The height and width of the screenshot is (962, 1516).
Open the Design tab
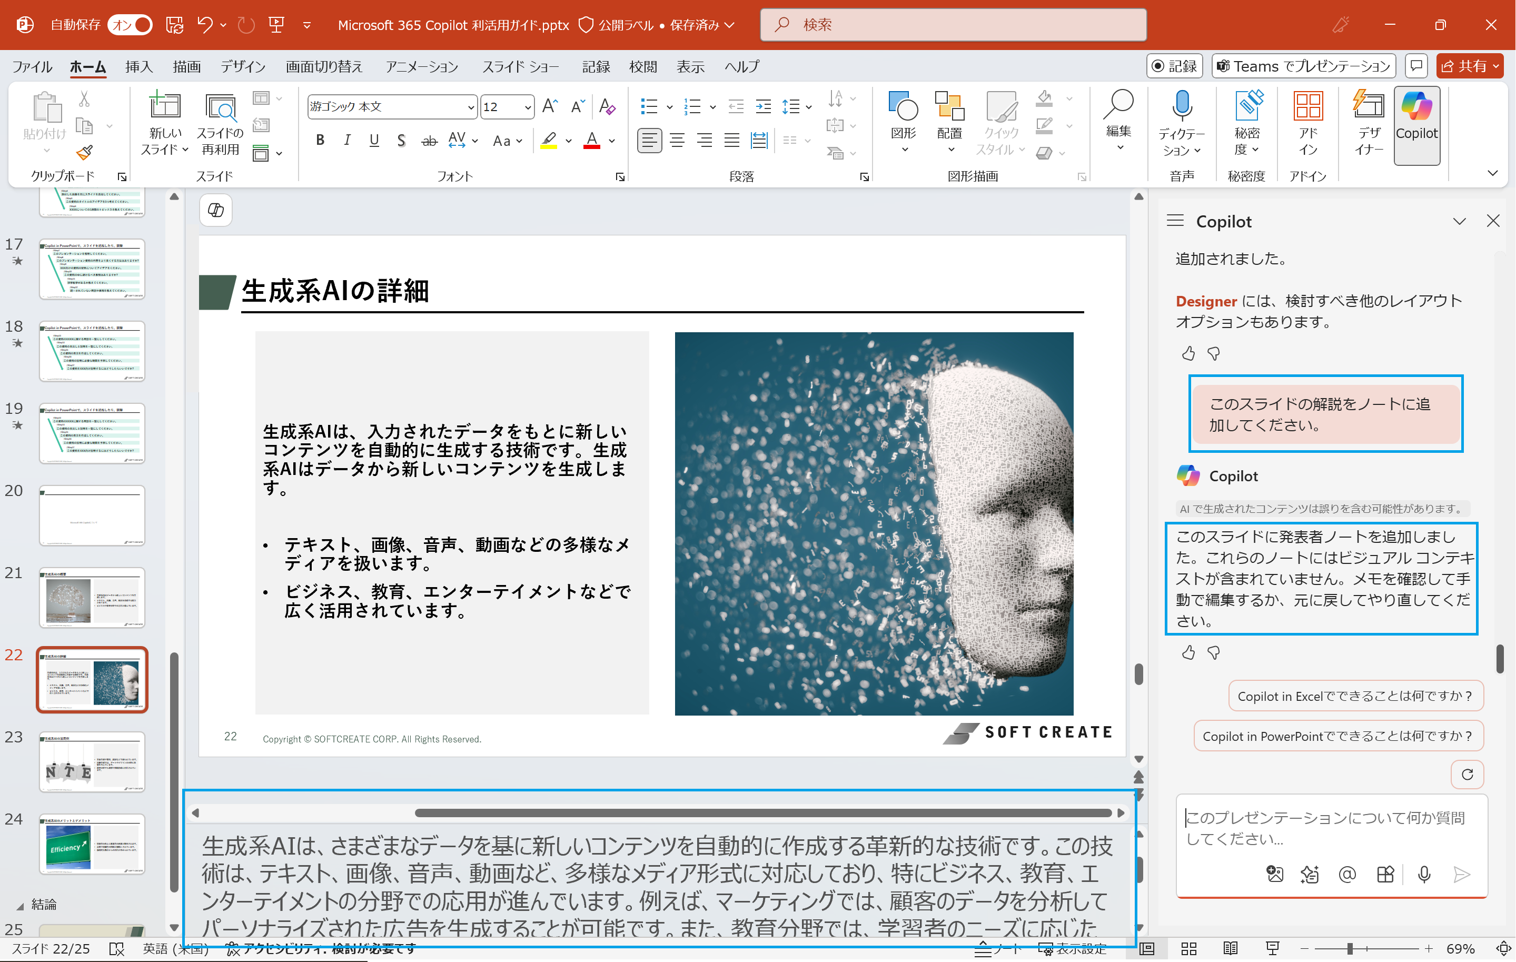(243, 66)
